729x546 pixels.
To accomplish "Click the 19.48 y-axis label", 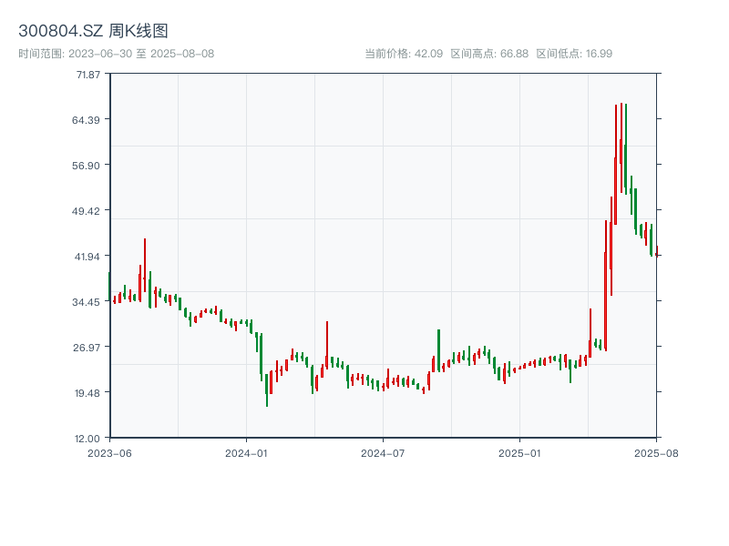I will (x=87, y=393).
